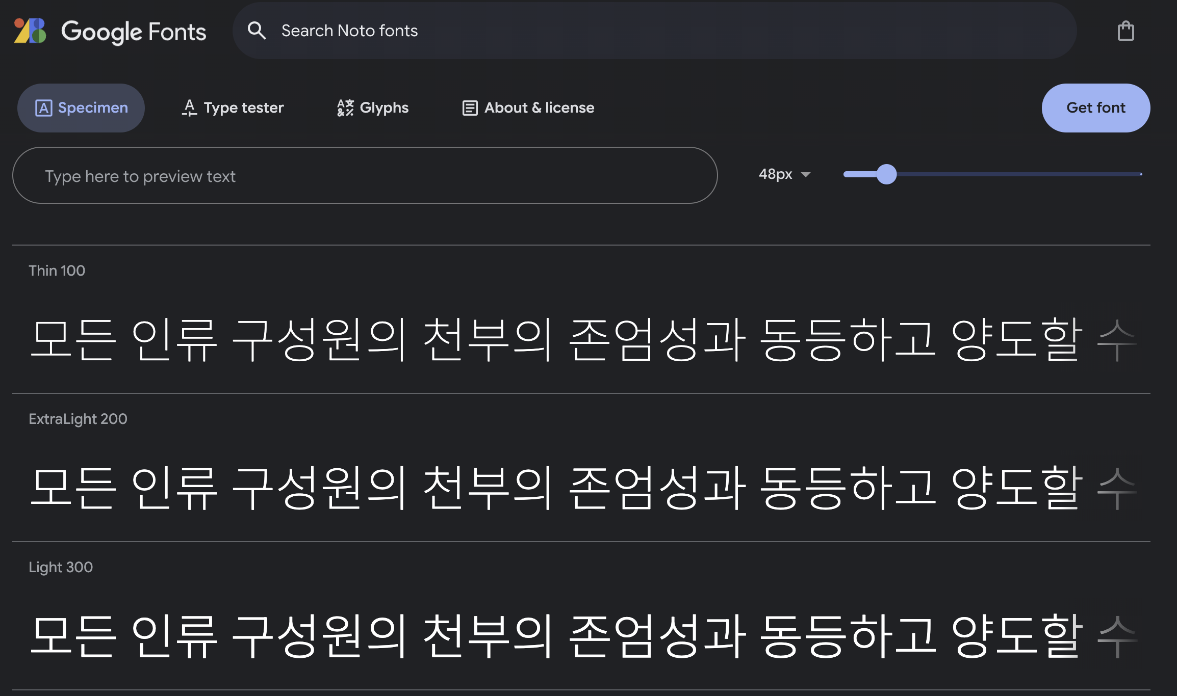Viewport: 1177px width, 696px height.
Task: Click the Thin 100 weight label
Action: (x=57, y=271)
